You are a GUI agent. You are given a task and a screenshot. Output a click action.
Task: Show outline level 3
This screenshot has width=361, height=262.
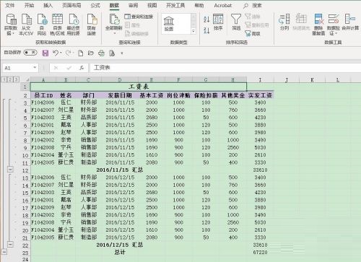click(16, 79)
